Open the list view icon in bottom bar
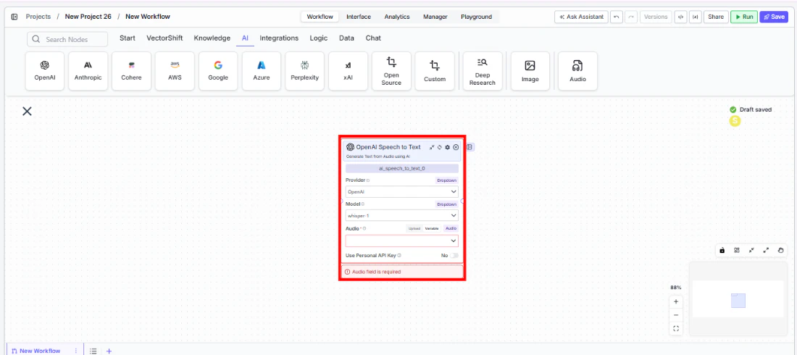Viewport: 797px width, 355px height. tap(93, 351)
